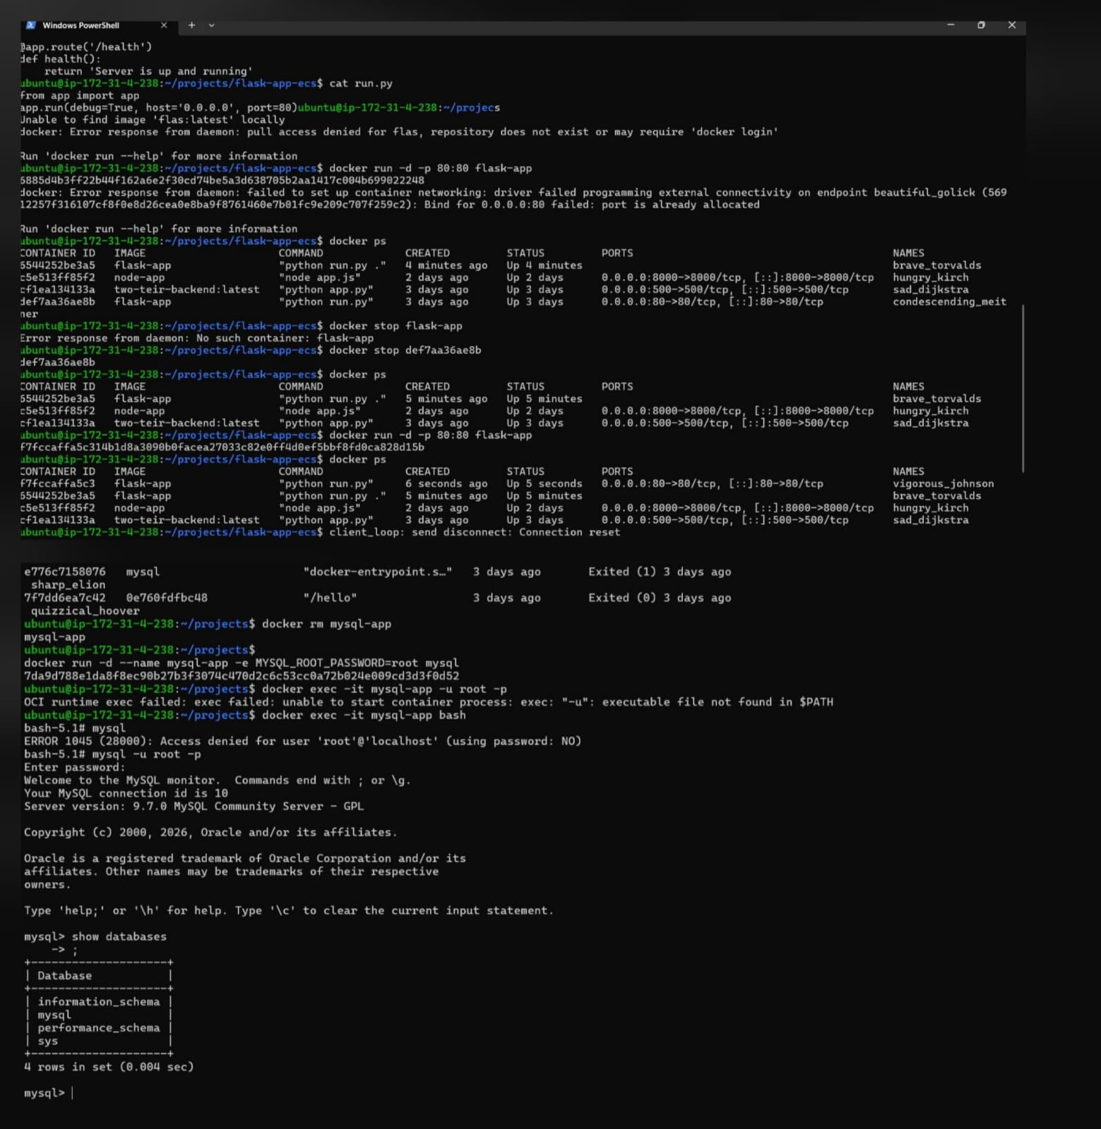Close the PowerShell window
Image resolution: width=1101 pixels, height=1129 pixels.
point(1012,25)
